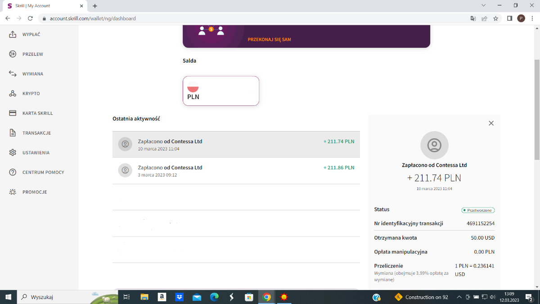Viewport: 540px width, 304px height.
Task: Reload the page using refresh button
Action: pyautogui.click(x=30, y=18)
